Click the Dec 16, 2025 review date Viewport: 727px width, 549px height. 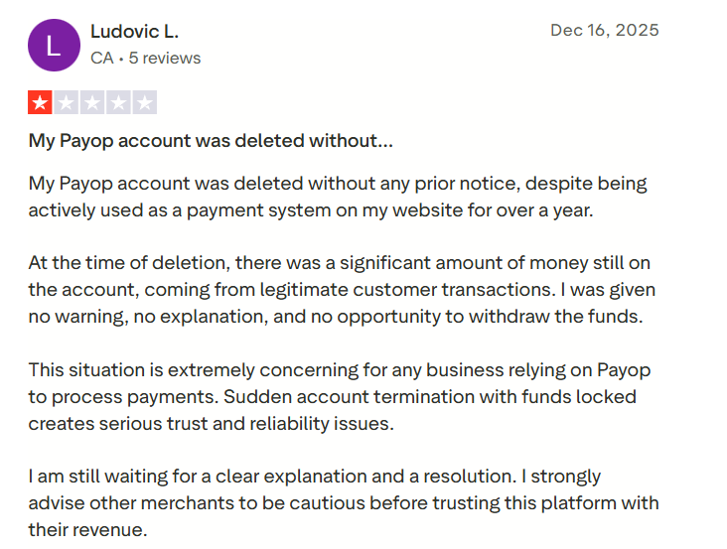point(605,30)
